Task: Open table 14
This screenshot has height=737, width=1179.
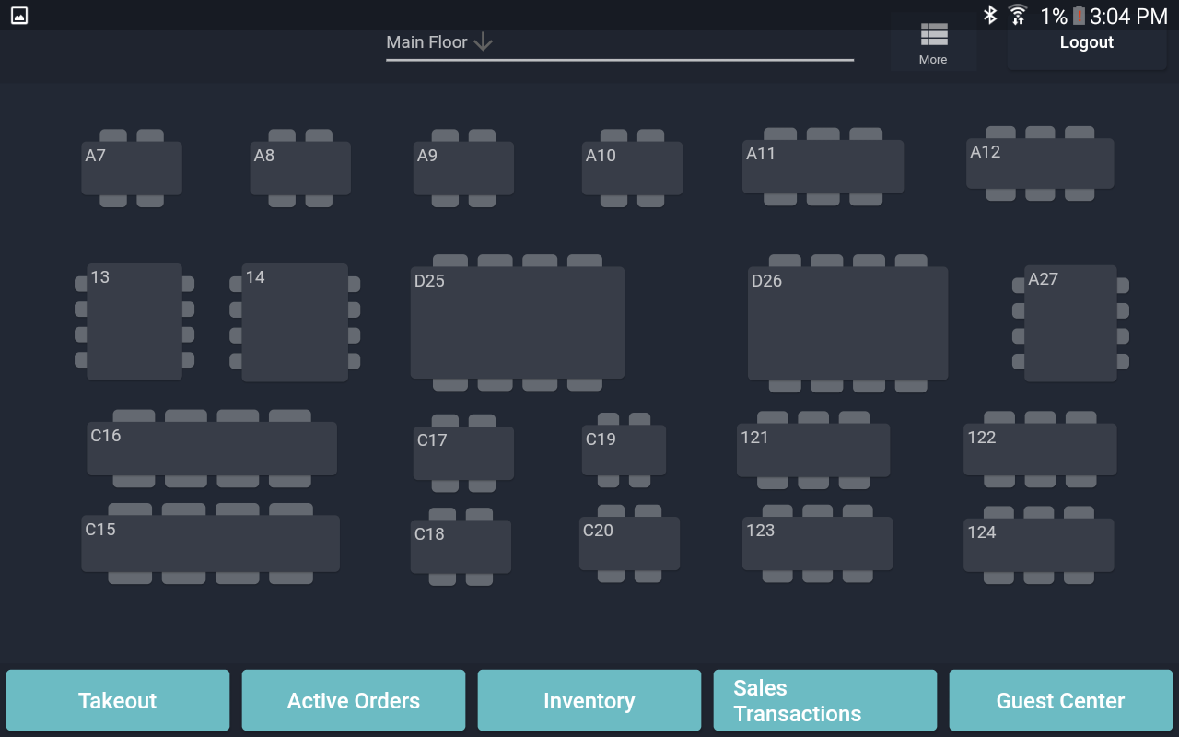Action: point(295,322)
